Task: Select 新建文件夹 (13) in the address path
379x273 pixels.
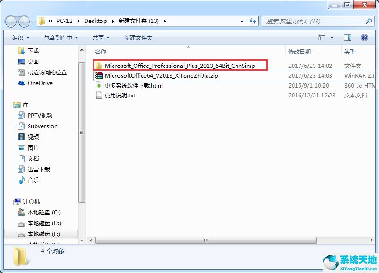Action: (x=138, y=21)
